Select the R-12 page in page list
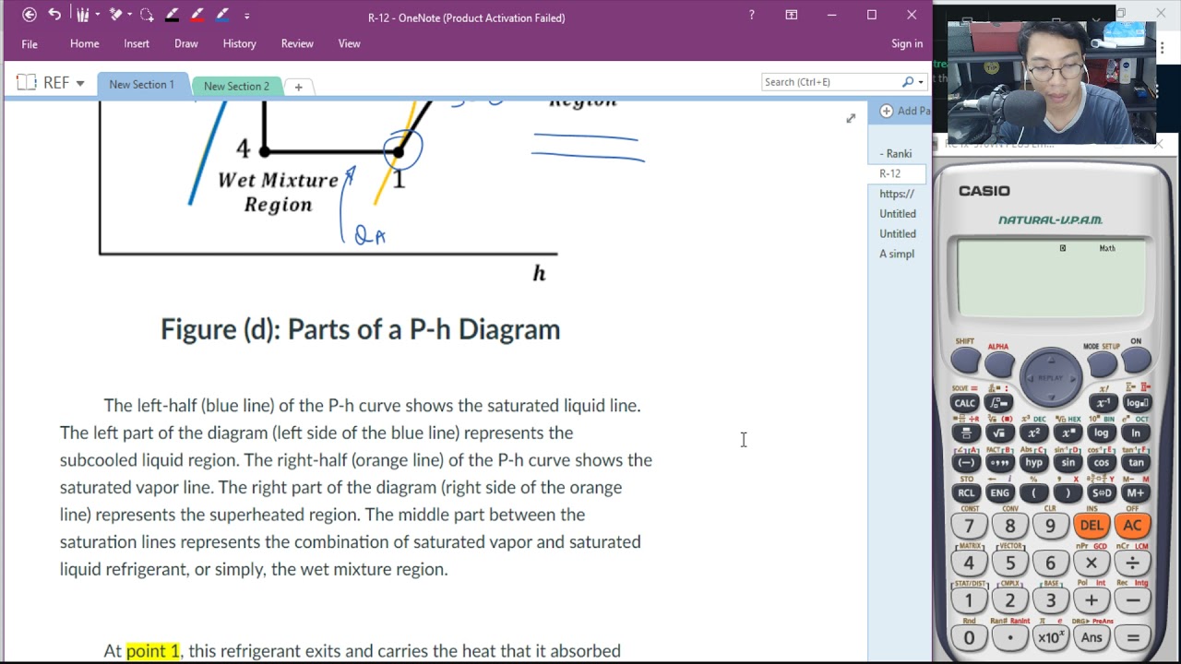This screenshot has height=664, width=1181. tap(897, 173)
